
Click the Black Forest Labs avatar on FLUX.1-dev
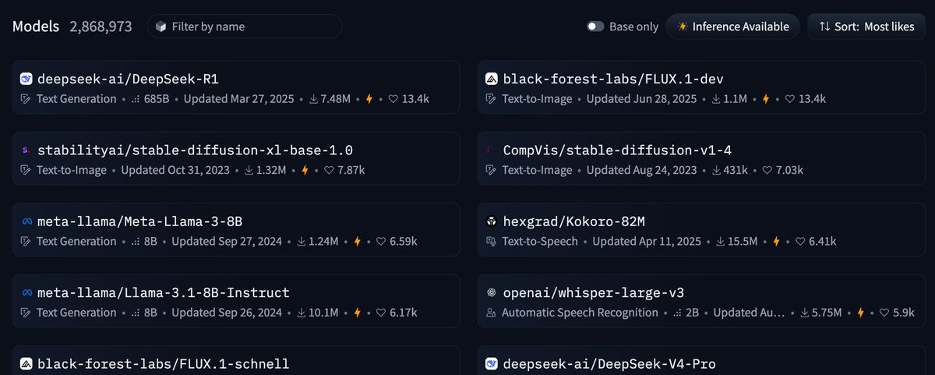click(491, 79)
